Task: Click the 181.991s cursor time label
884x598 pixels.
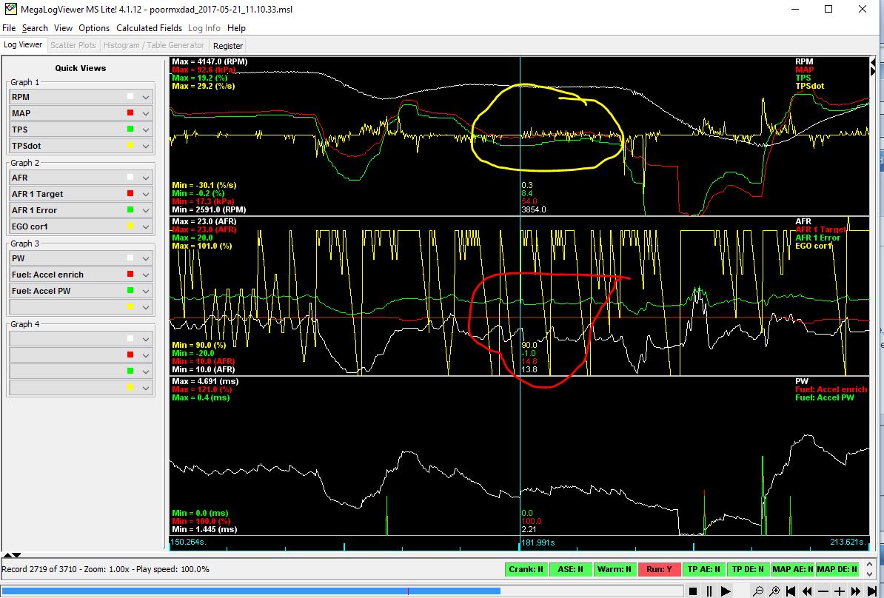Action: pyautogui.click(x=538, y=542)
